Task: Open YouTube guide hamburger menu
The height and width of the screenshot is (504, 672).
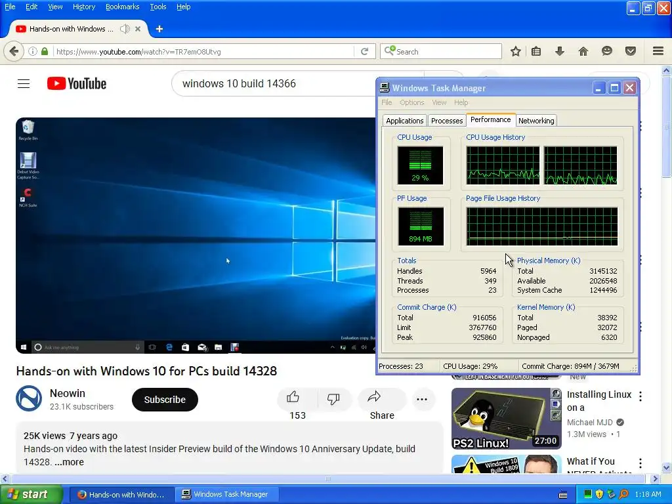Action: click(24, 83)
